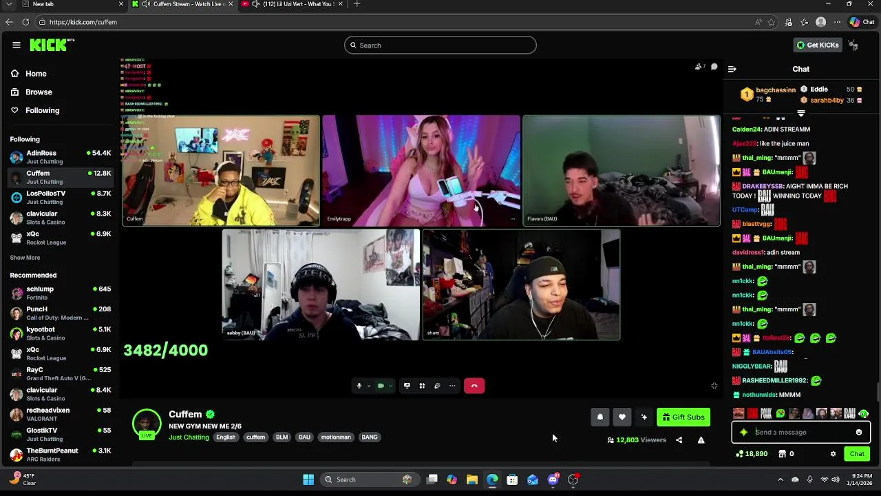Image resolution: width=881 pixels, height=496 pixels.
Task: Click the Kick search field
Action: (x=440, y=45)
